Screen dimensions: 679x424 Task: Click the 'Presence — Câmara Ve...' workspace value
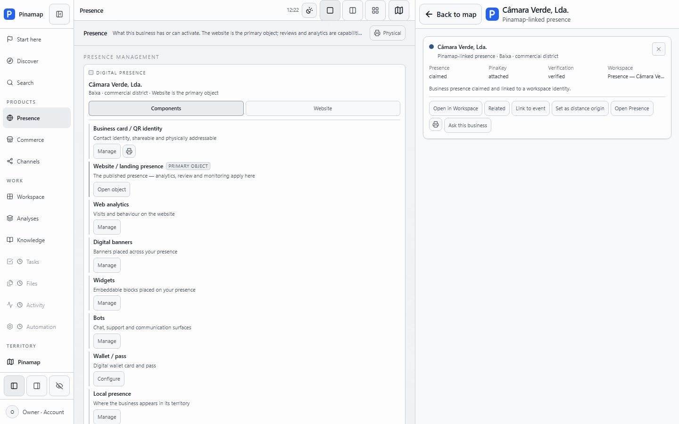tap(636, 76)
